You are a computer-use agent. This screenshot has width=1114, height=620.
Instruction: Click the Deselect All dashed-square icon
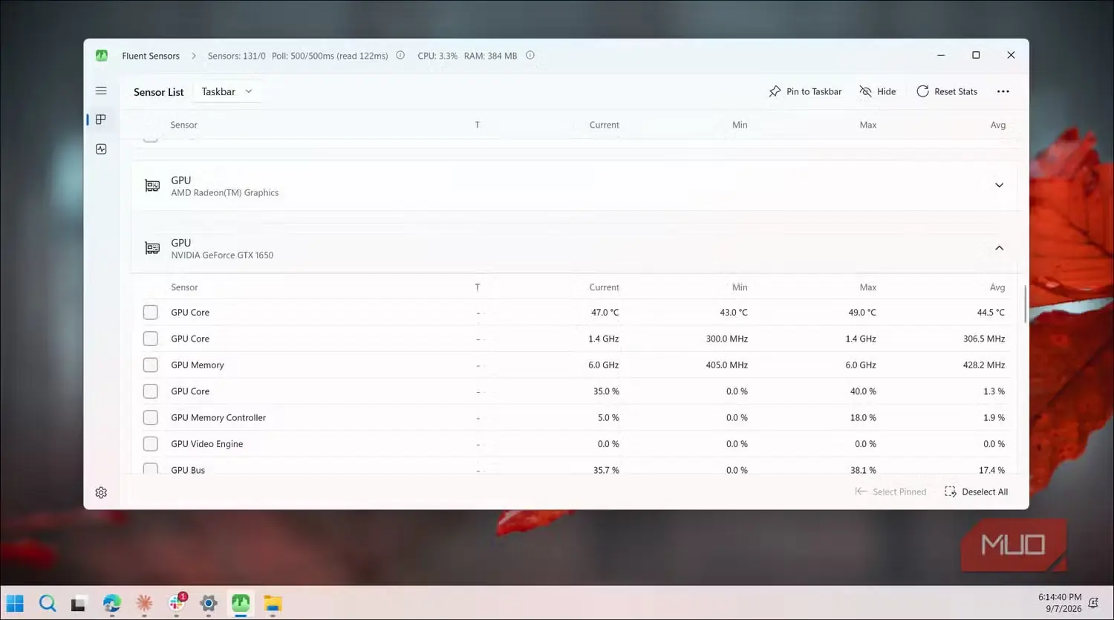pyautogui.click(x=950, y=492)
